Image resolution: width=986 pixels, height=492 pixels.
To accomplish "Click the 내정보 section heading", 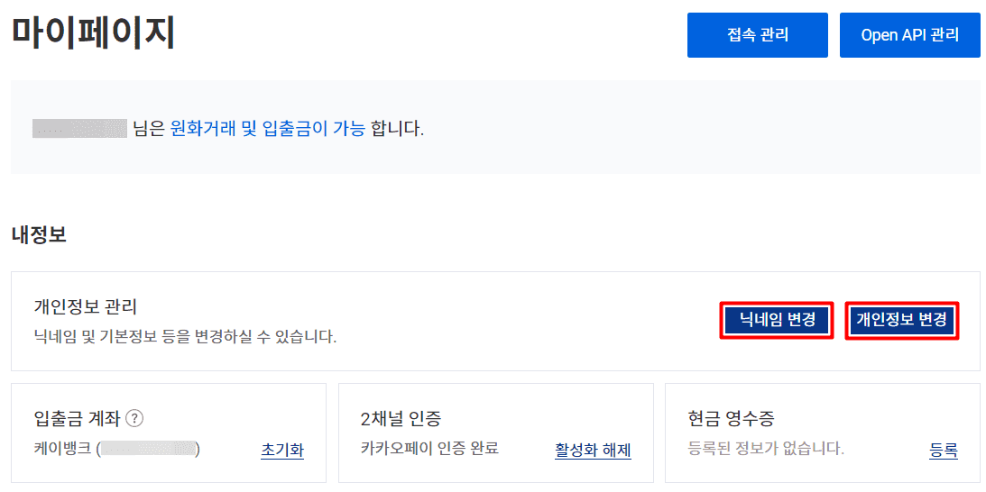I will [39, 235].
